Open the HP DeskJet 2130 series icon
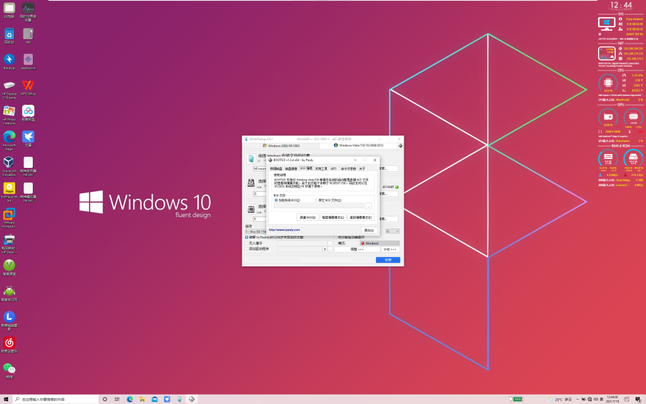646x404 pixels. click(9, 89)
